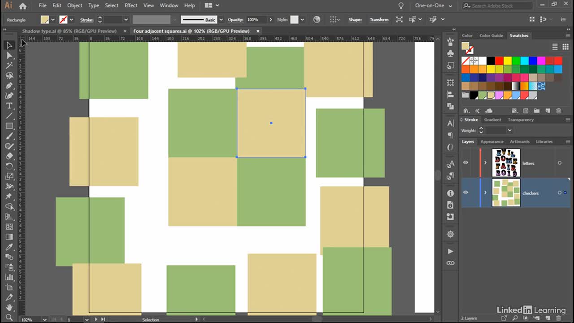Image resolution: width=574 pixels, height=323 pixels.
Task: Show swatches in list view
Action: pyautogui.click(x=555, y=47)
